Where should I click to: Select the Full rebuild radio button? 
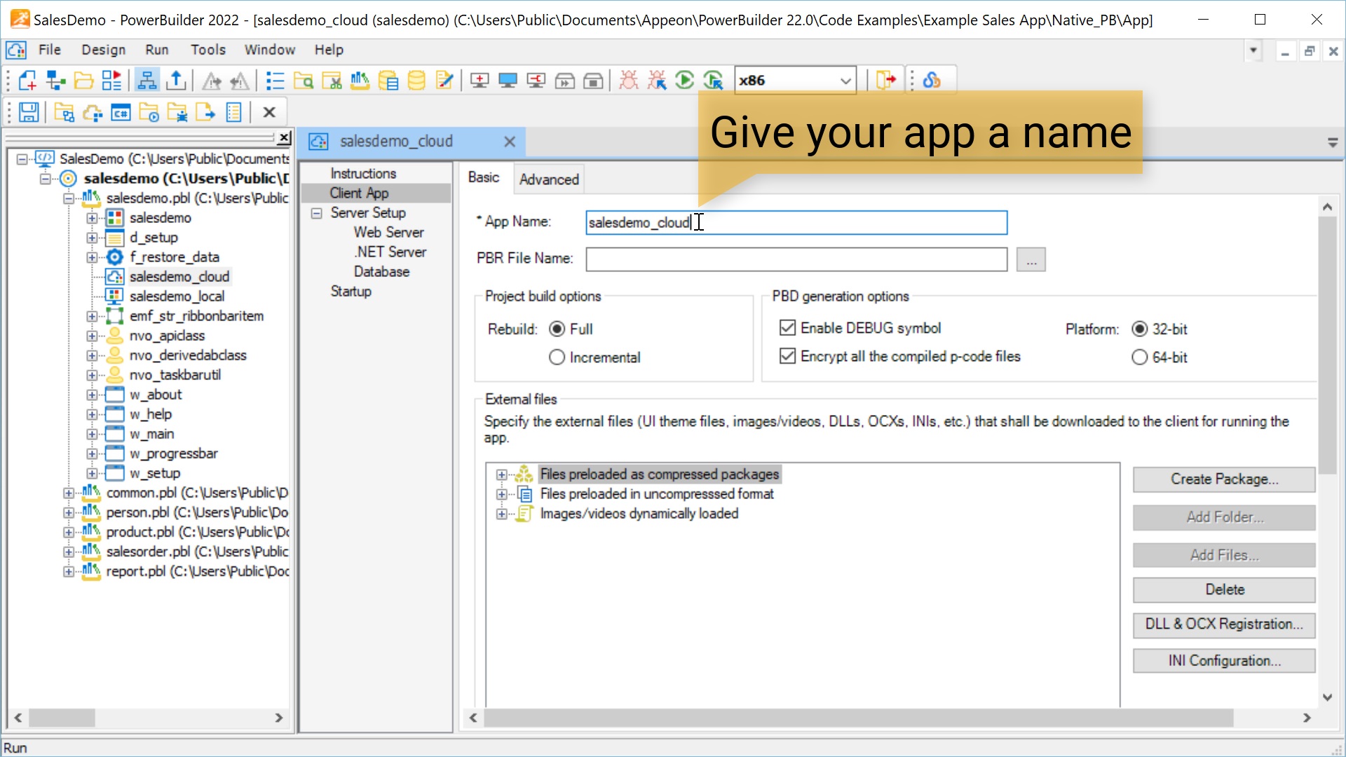(557, 329)
